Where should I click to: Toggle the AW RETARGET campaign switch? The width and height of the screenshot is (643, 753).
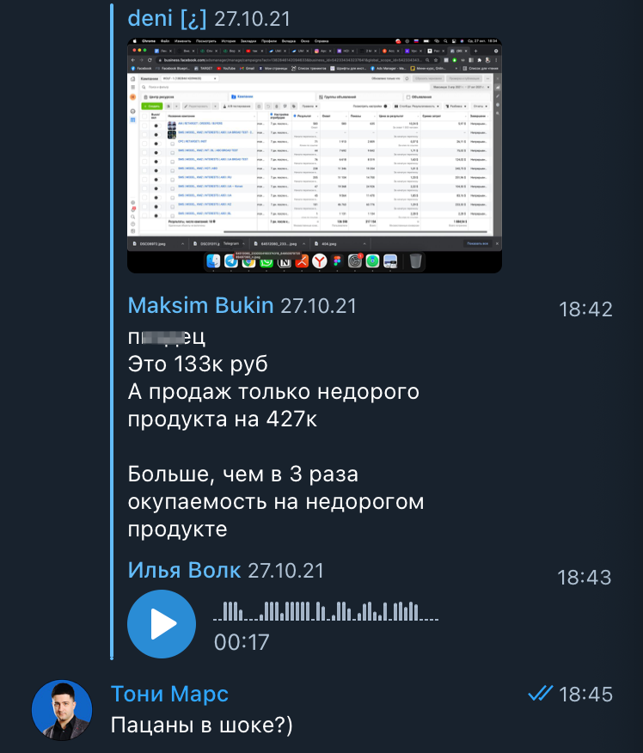coord(156,125)
